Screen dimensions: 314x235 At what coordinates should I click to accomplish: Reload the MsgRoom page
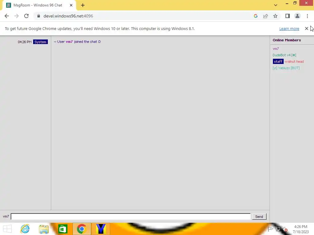pyautogui.click(x=26, y=16)
